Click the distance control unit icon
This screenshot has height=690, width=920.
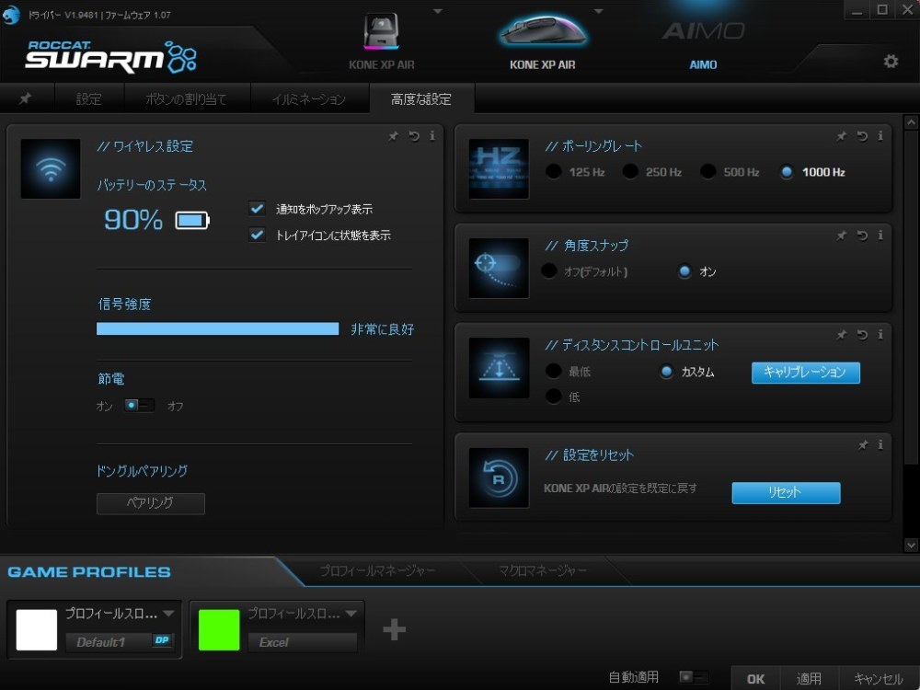click(499, 368)
